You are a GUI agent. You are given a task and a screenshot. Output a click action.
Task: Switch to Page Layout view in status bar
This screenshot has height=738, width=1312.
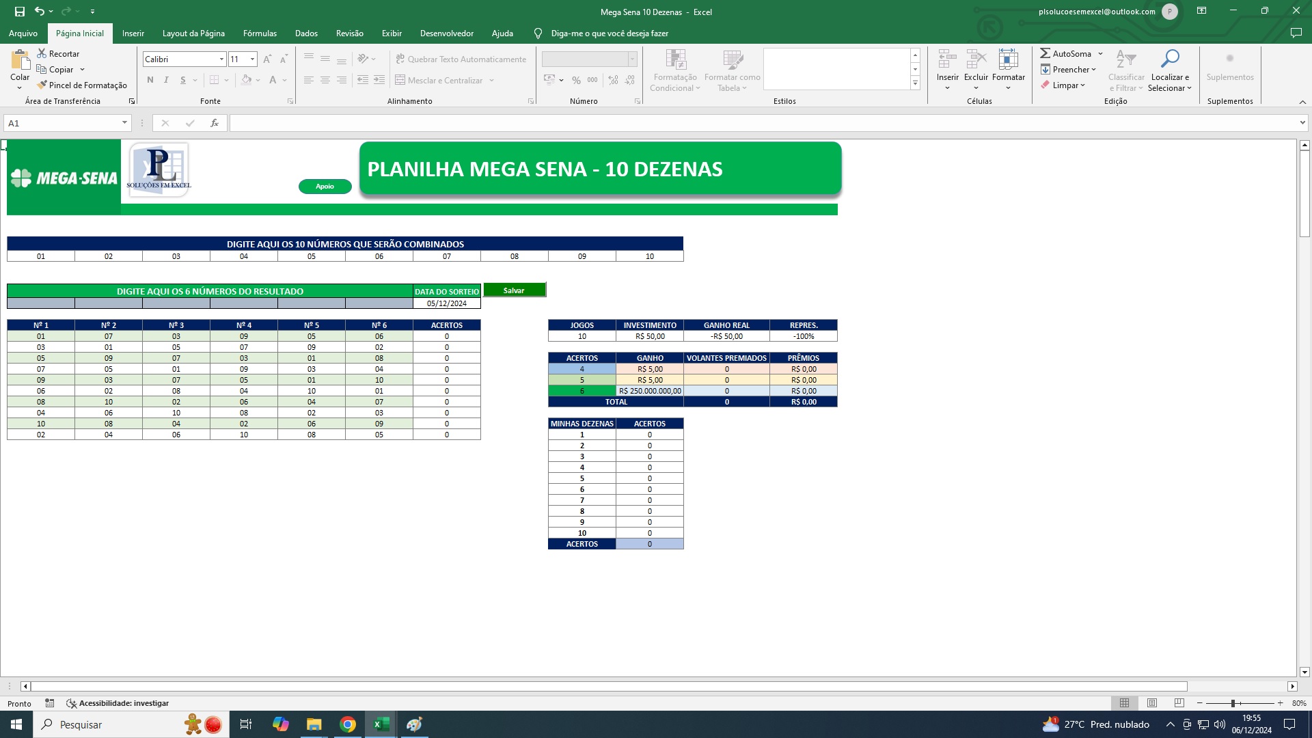point(1152,703)
